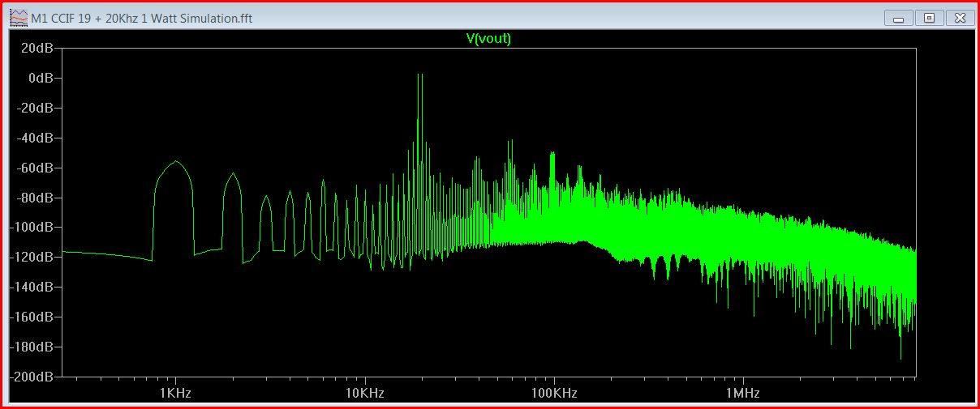Close the FFT simulation window

(x=960, y=17)
